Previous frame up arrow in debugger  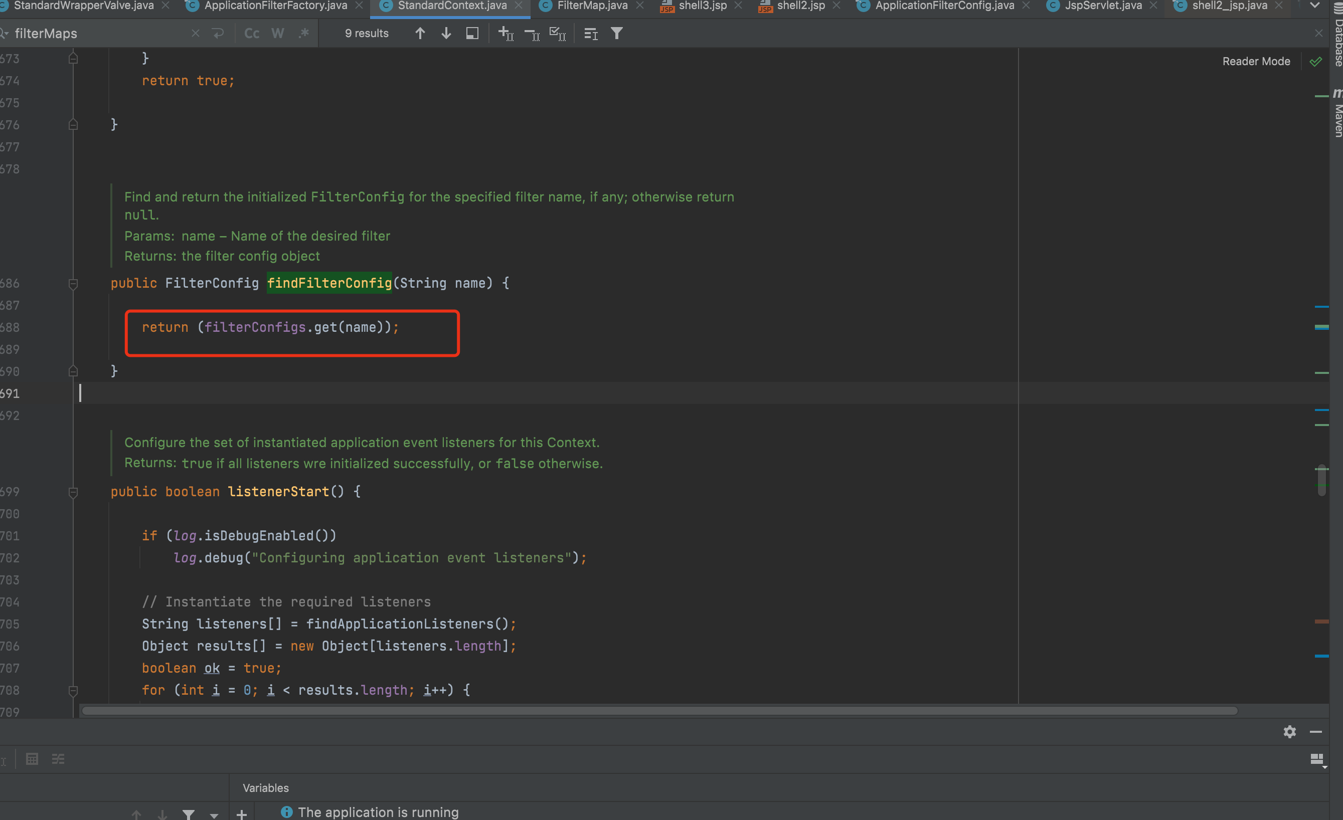(x=136, y=814)
